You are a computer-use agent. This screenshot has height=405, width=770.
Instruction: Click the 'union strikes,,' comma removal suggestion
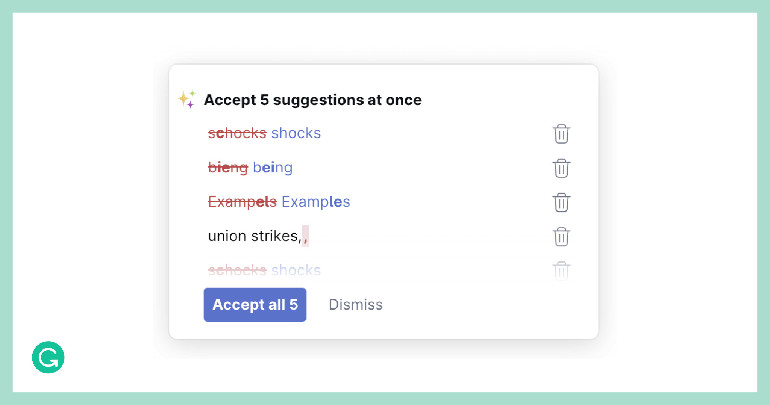[259, 236]
